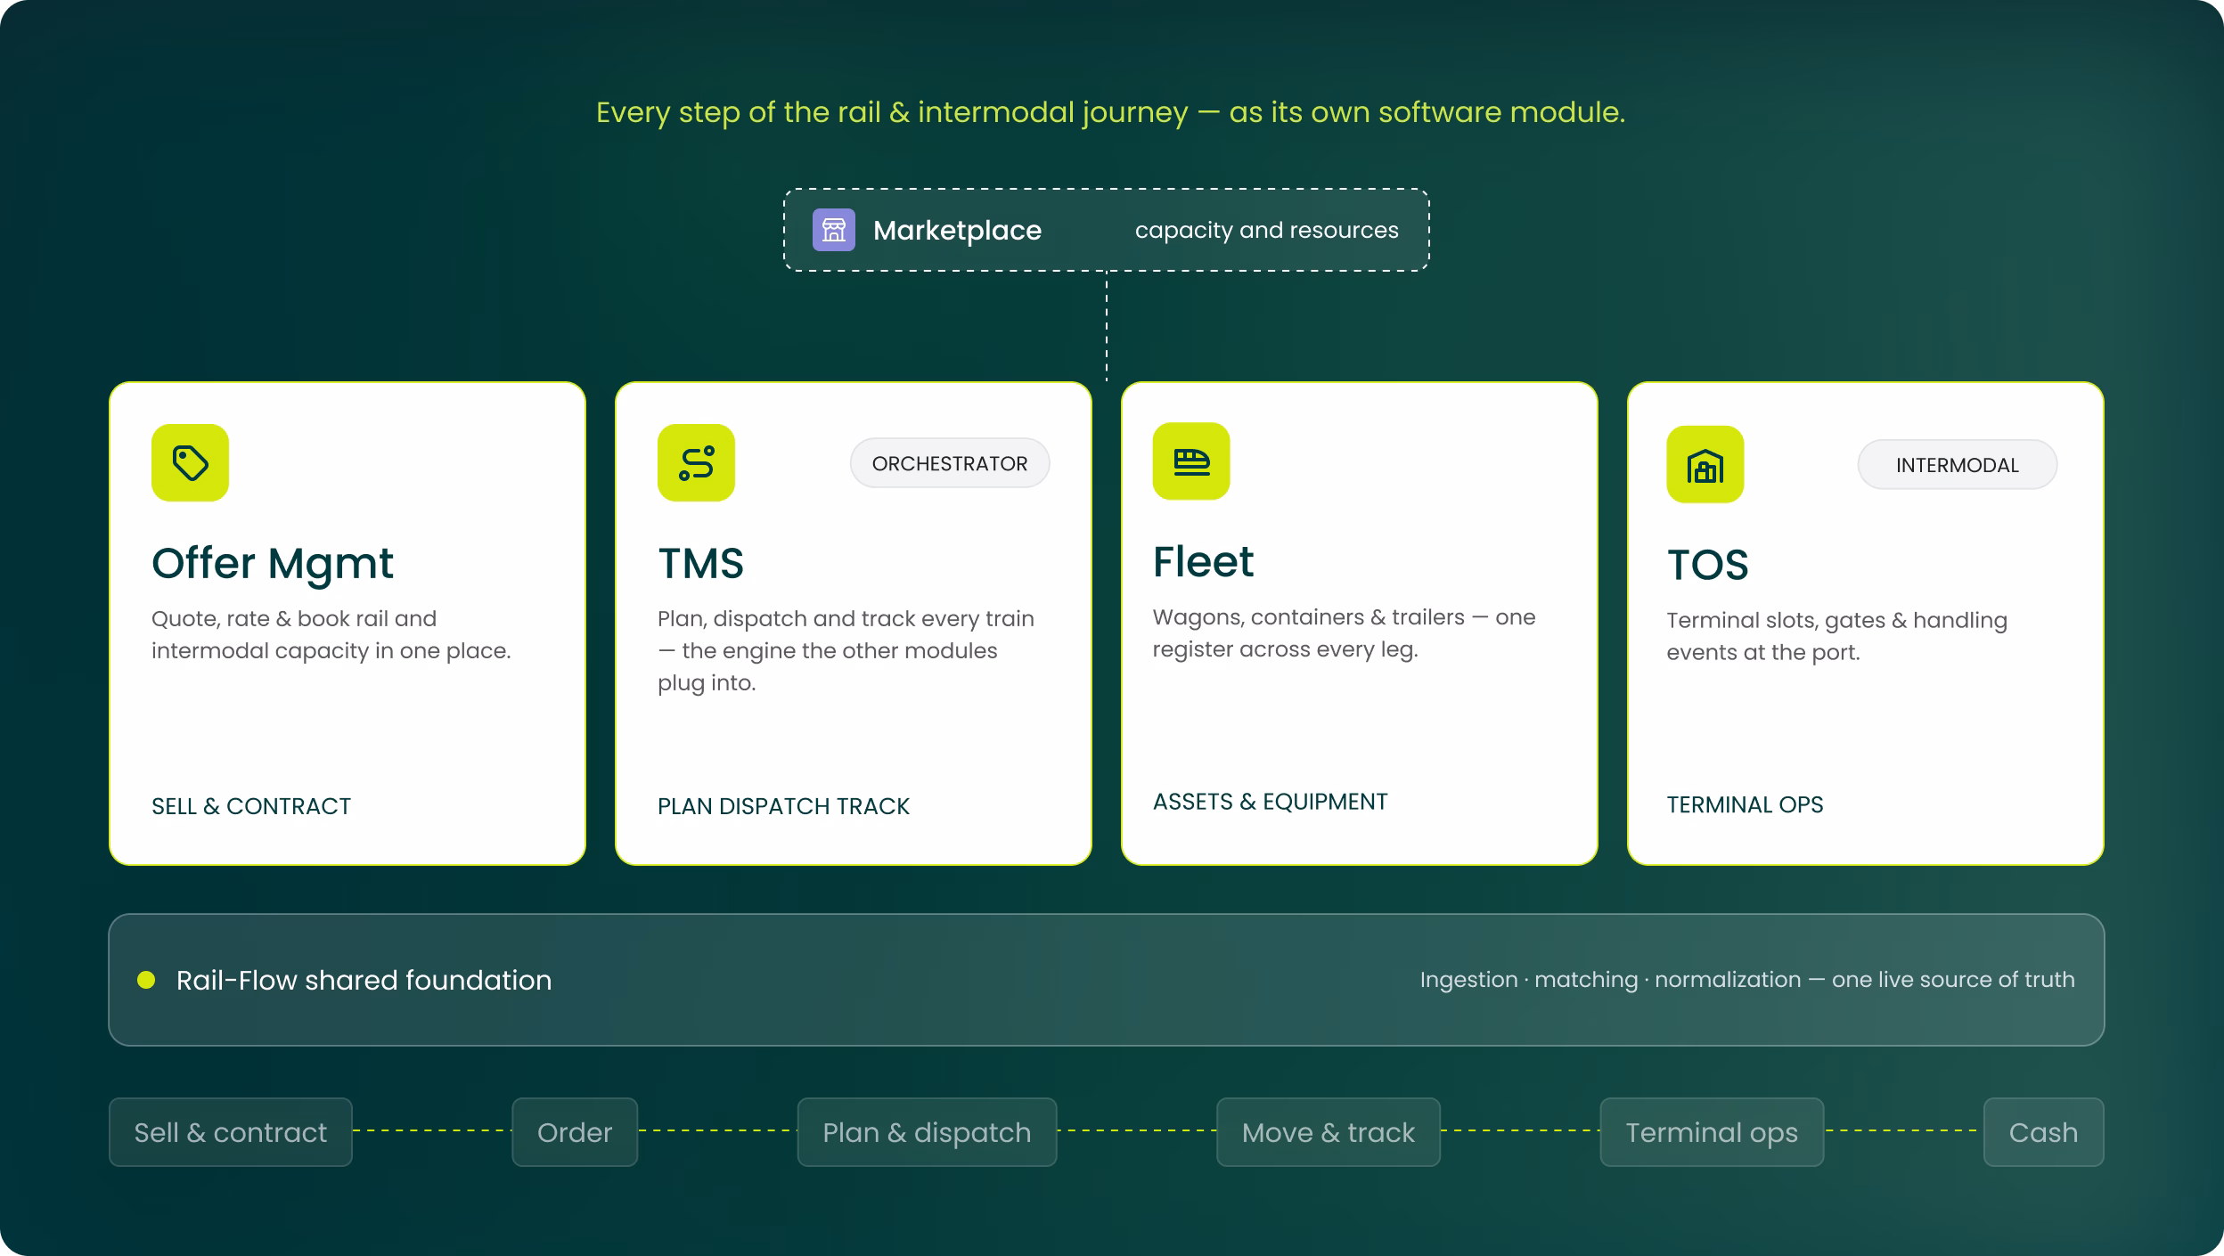Click the Fleet train icon

tap(1191, 461)
